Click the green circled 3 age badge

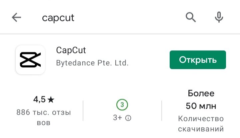[x=122, y=104]
